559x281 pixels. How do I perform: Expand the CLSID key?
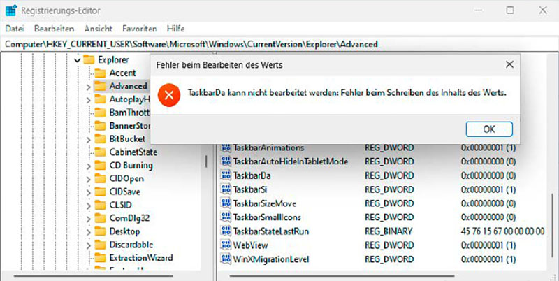pyautogui.click(x=89, y=206)
